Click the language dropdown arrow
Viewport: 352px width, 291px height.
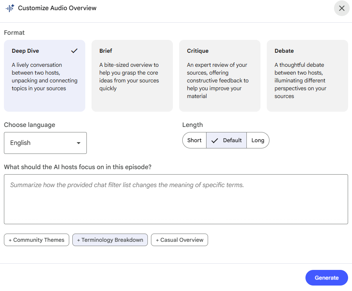pyautogui.click(x=79, y=143)
